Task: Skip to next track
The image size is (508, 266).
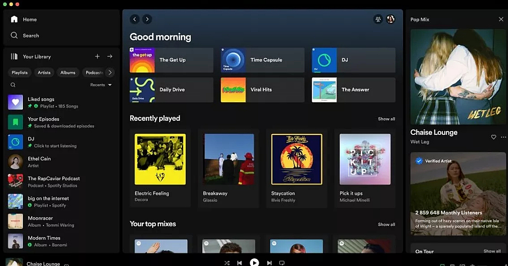Action: pyautogui.click(x=269, y=263)
